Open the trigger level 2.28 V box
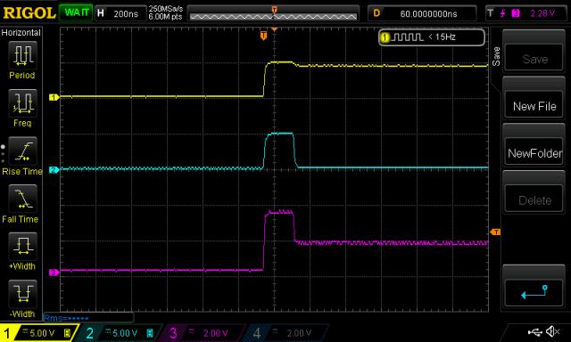Screen dimensions: 571x342 click(526, 13)
